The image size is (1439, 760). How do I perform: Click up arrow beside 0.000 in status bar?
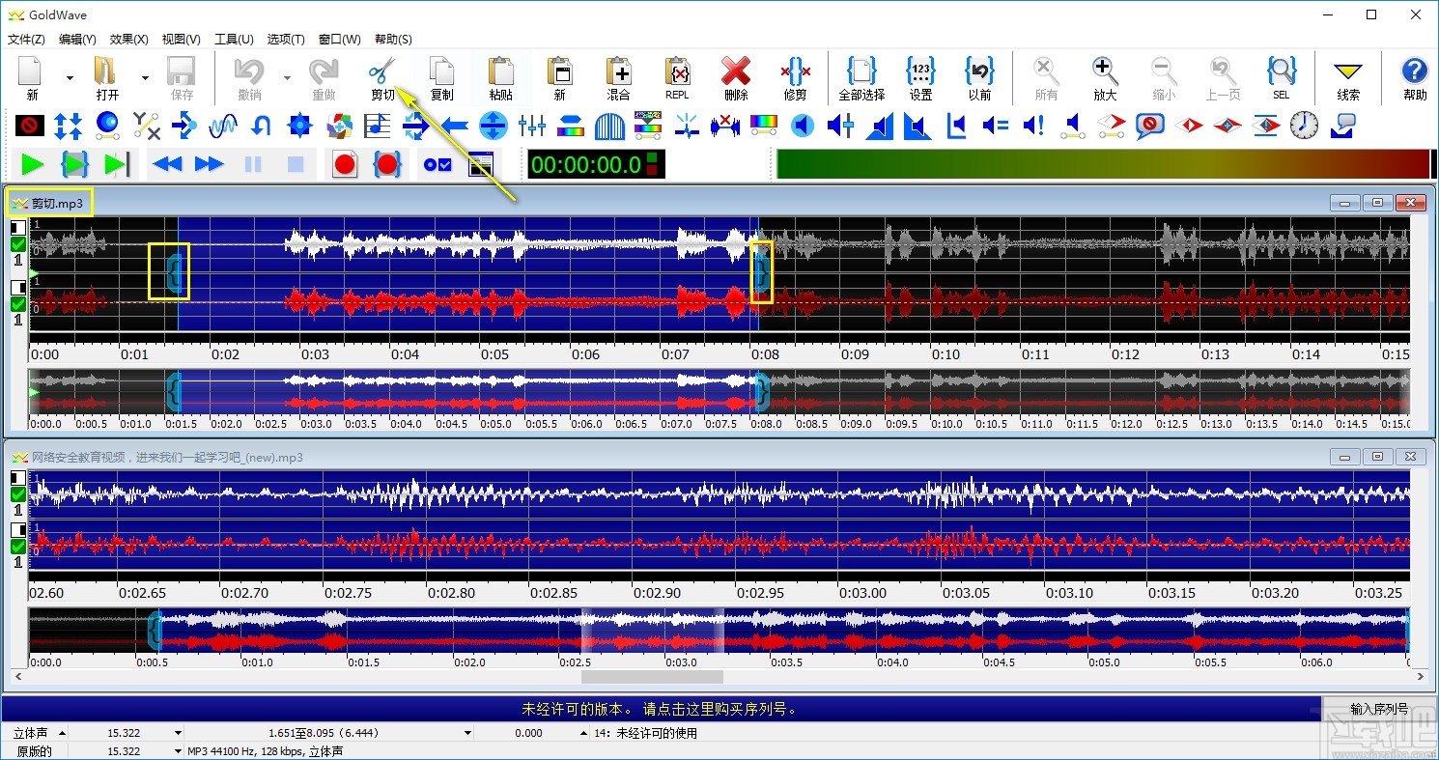click(583, 734)
